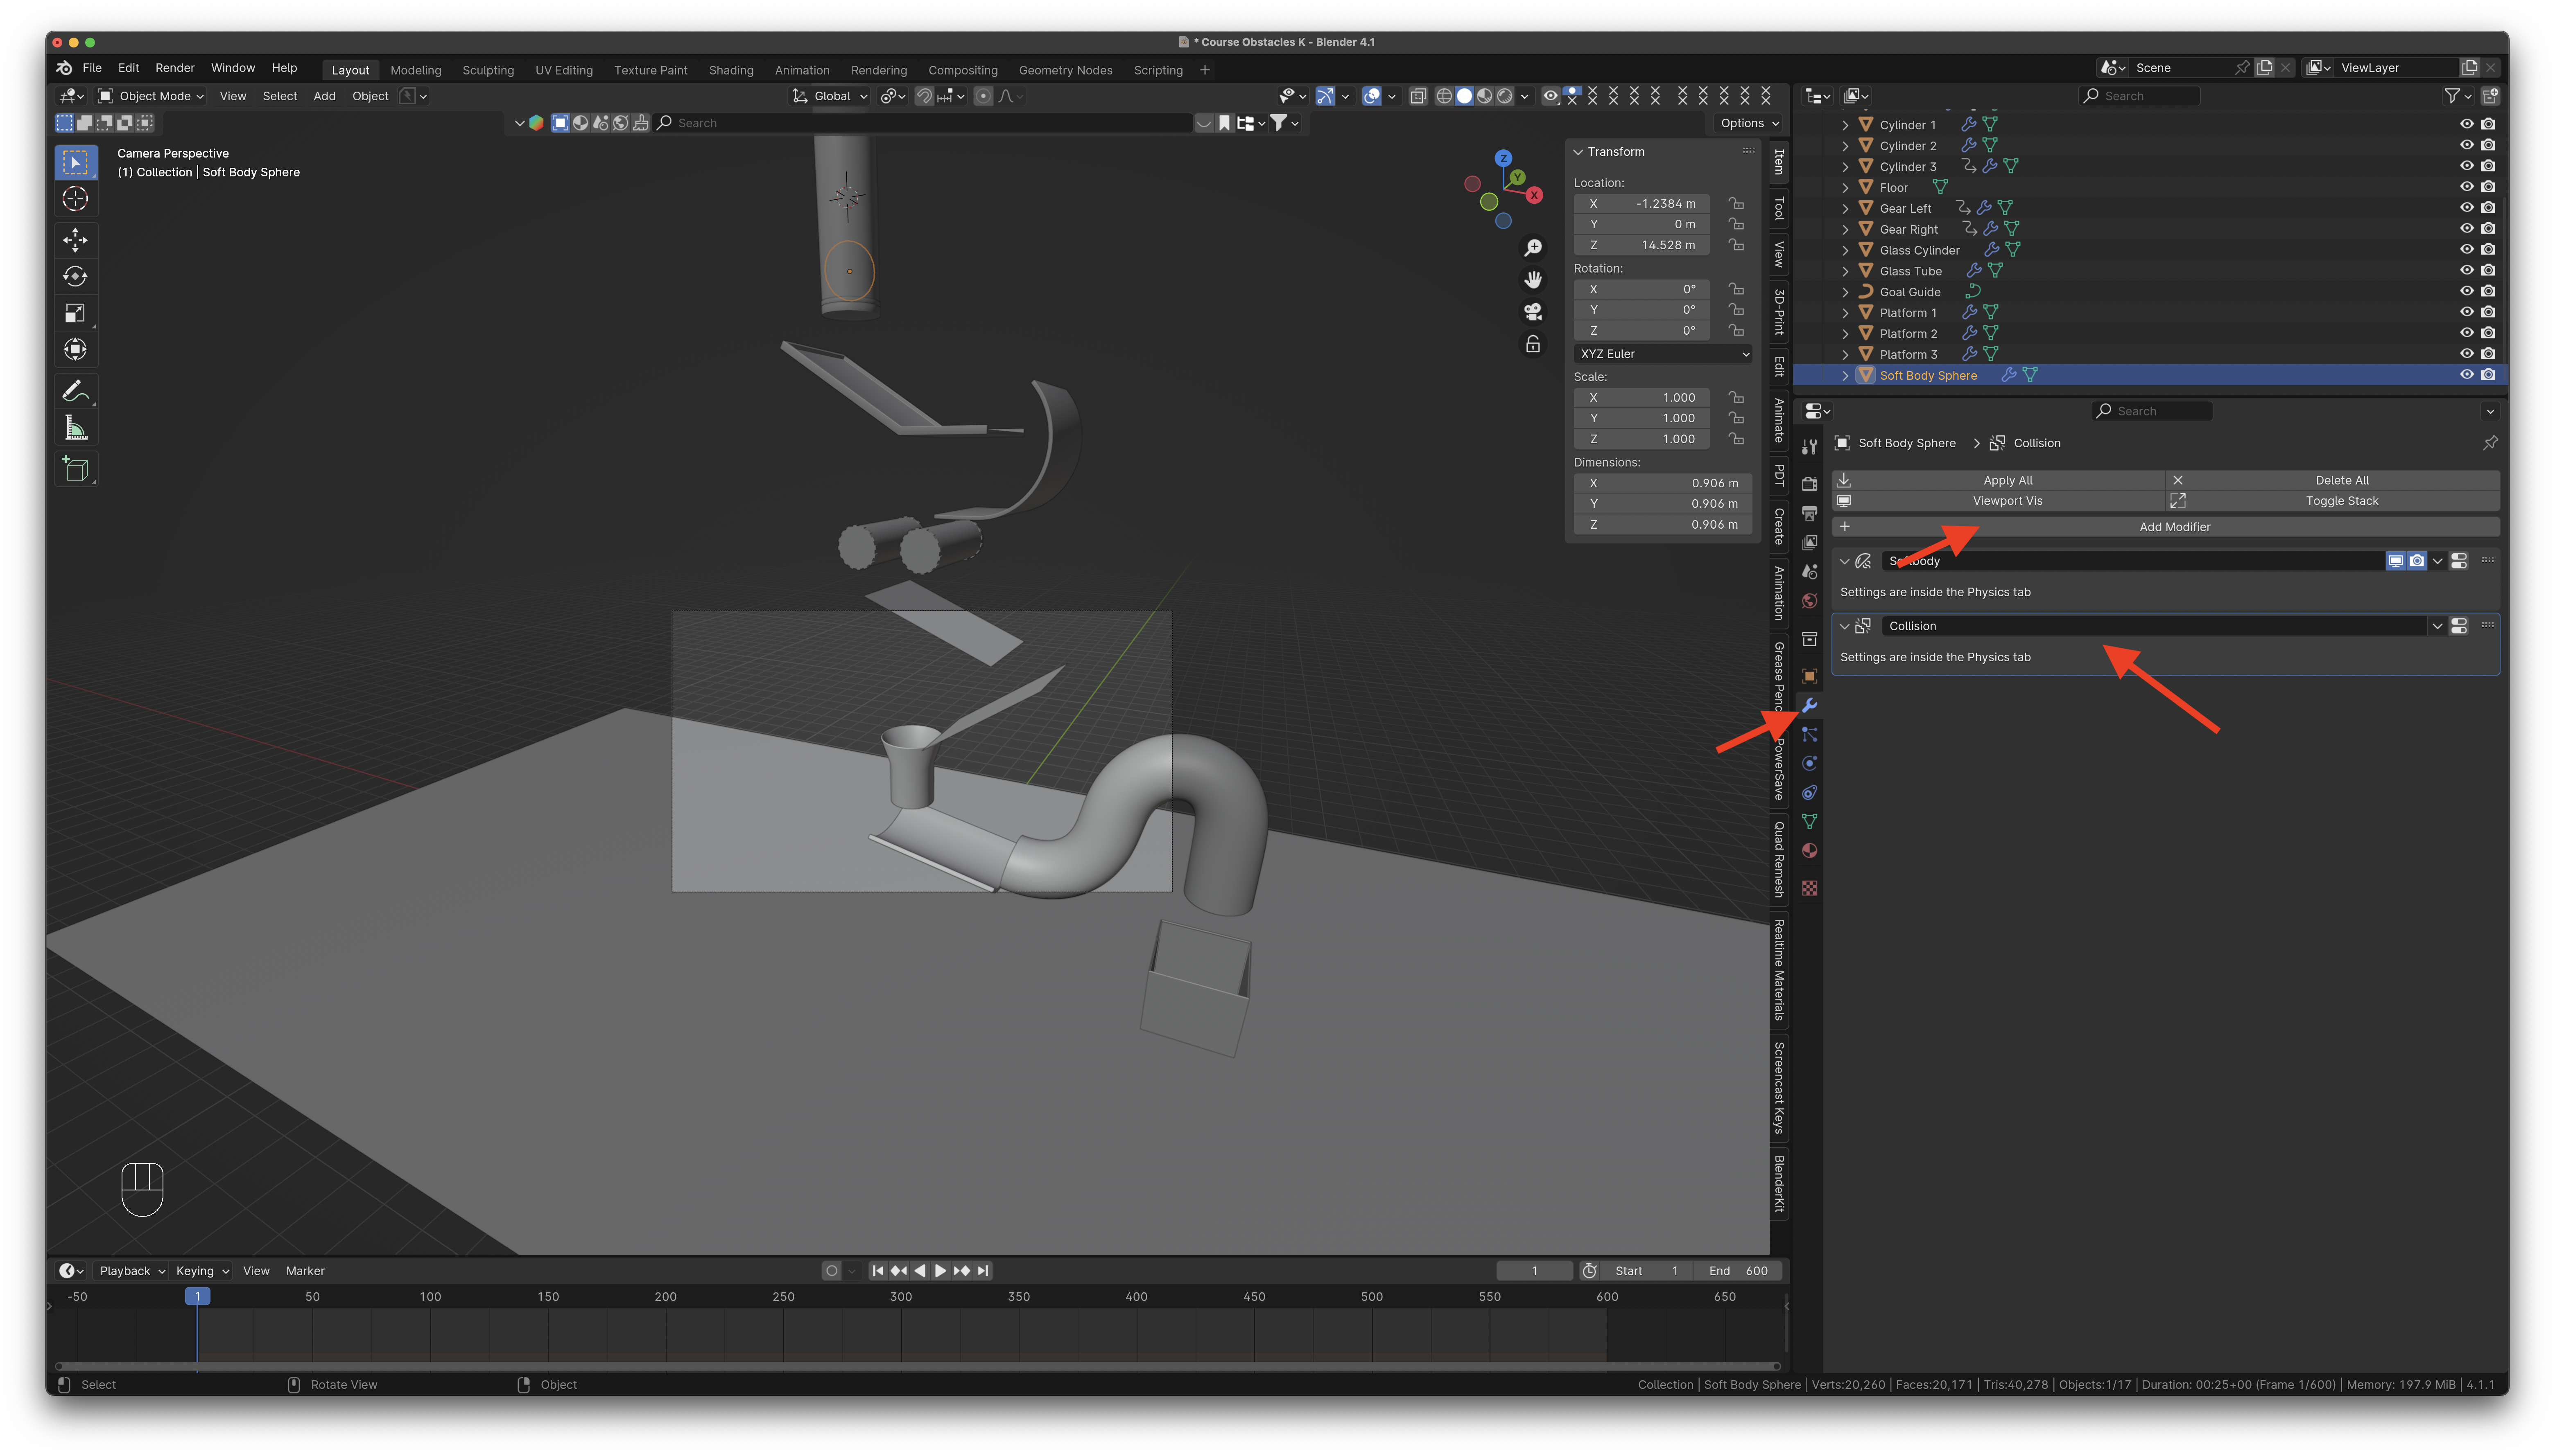
Task: Open the File menu
Action: [92, 68]
